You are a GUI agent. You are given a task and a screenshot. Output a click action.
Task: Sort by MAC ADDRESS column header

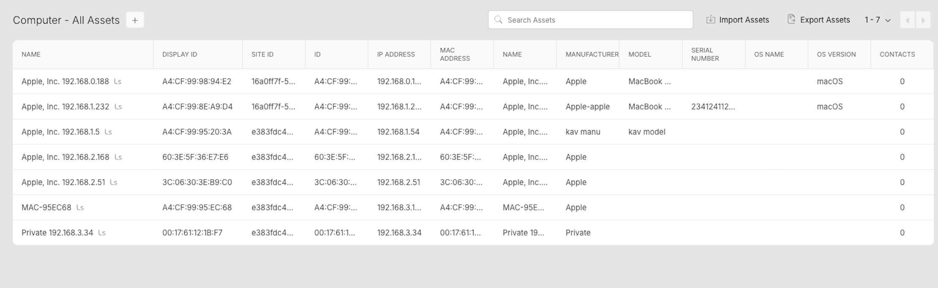(455, 54)
